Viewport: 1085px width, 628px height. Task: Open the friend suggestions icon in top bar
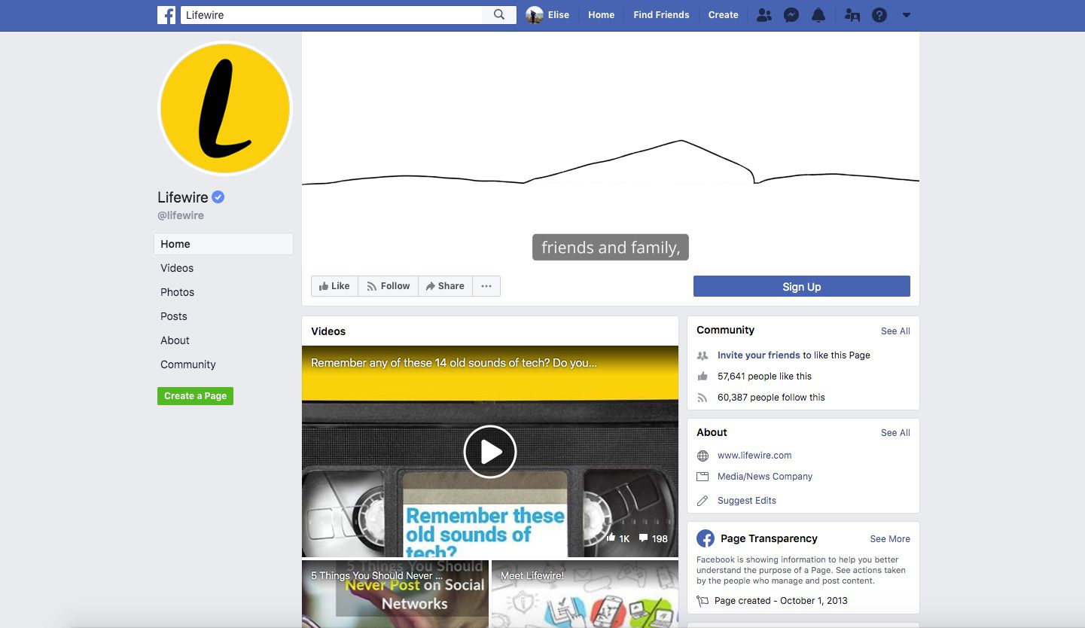pos(852,15)
